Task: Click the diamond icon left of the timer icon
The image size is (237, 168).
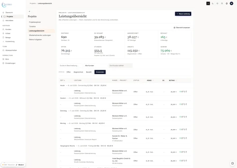Action: (217, 3)
